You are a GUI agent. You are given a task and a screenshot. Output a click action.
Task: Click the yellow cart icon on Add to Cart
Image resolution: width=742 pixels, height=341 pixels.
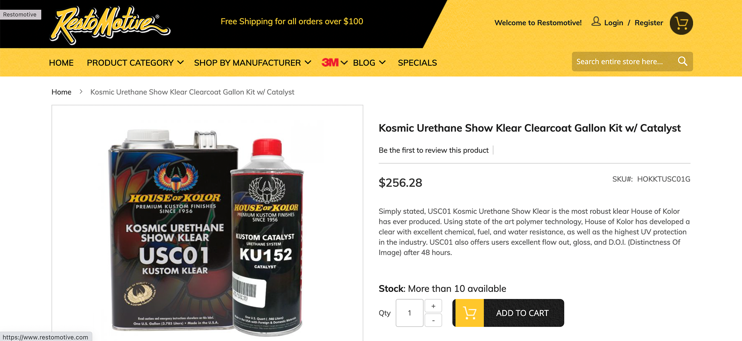[x=470, y=313]
